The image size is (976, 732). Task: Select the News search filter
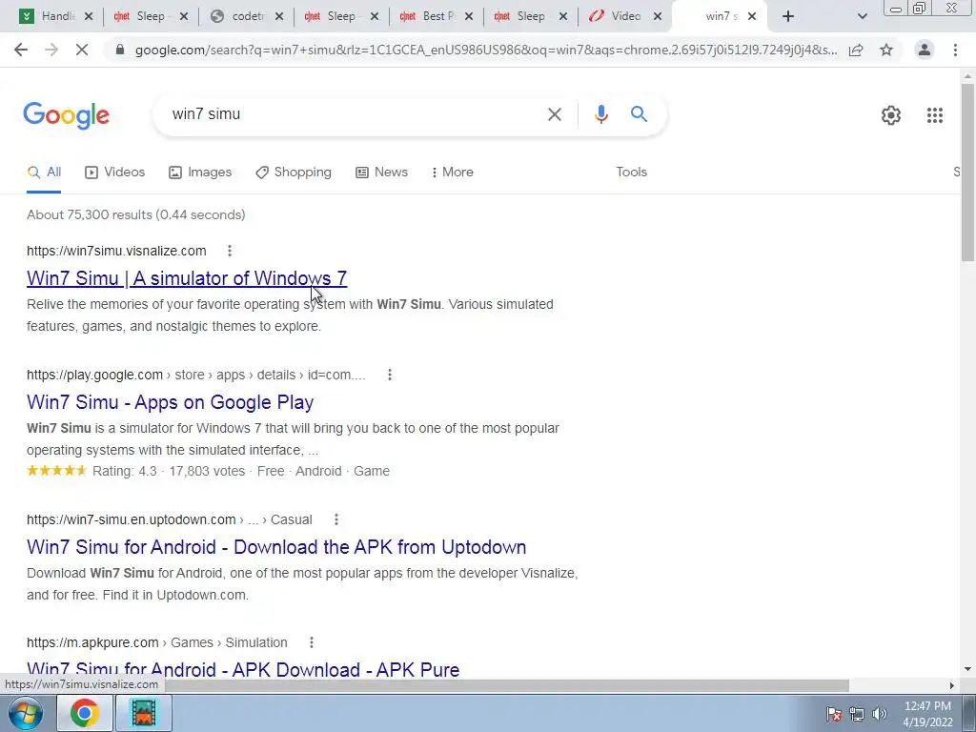pos(381,173)
